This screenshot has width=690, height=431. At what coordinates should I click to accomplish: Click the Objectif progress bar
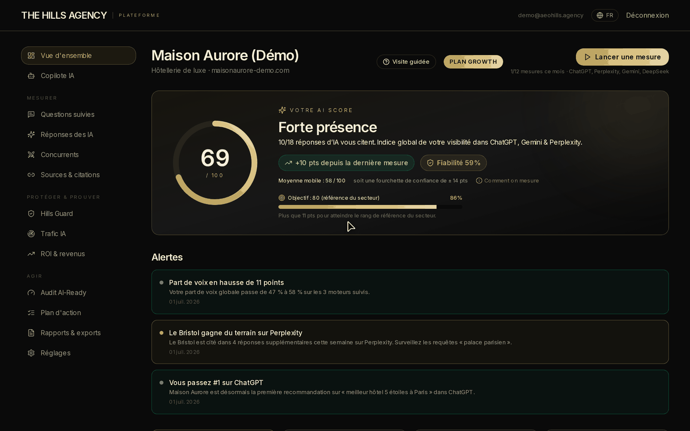pyautogui.click(x=370, y=207)
